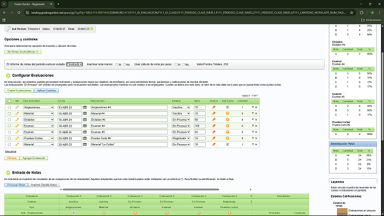The image size is (384, 216).
Task: Check the box for the Examen #4 row
Action: (x=10, y=126)
